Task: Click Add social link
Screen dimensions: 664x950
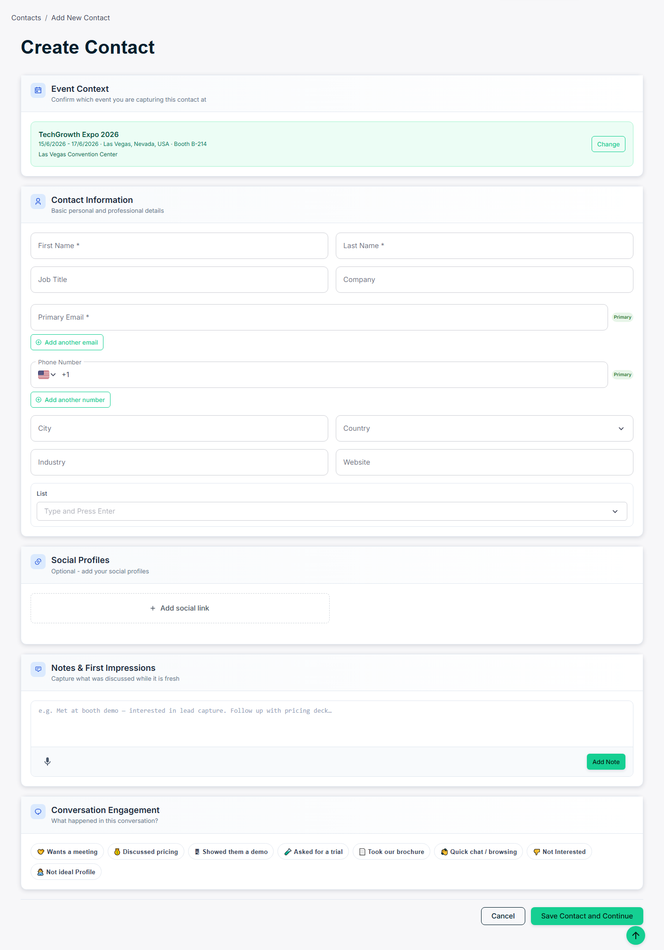Action: [180, 608]
